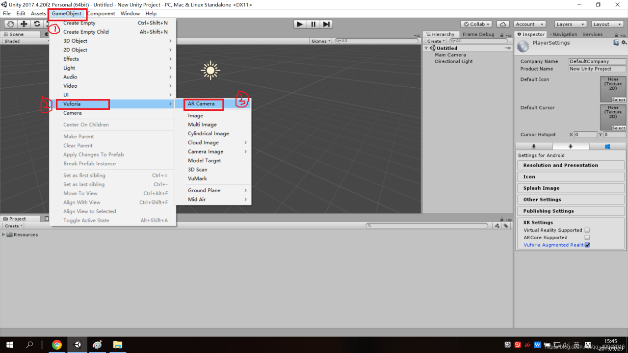Select the Android platform settings tab
This screenshot has width=628, height=353.
pyautogui.click(x=571, y=147)
